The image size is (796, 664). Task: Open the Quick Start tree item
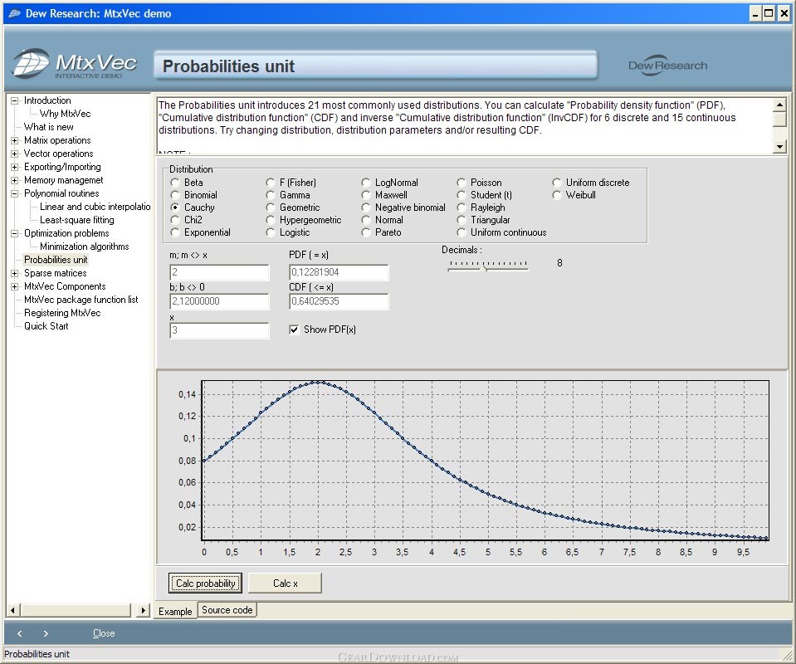click(46, 326)
